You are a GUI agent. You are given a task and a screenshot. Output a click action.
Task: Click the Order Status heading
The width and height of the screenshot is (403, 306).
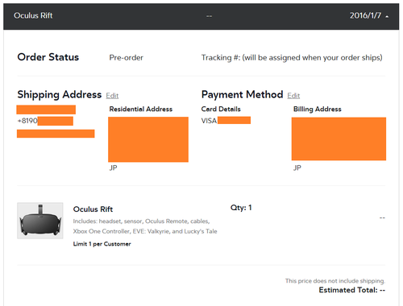[48, 57]
